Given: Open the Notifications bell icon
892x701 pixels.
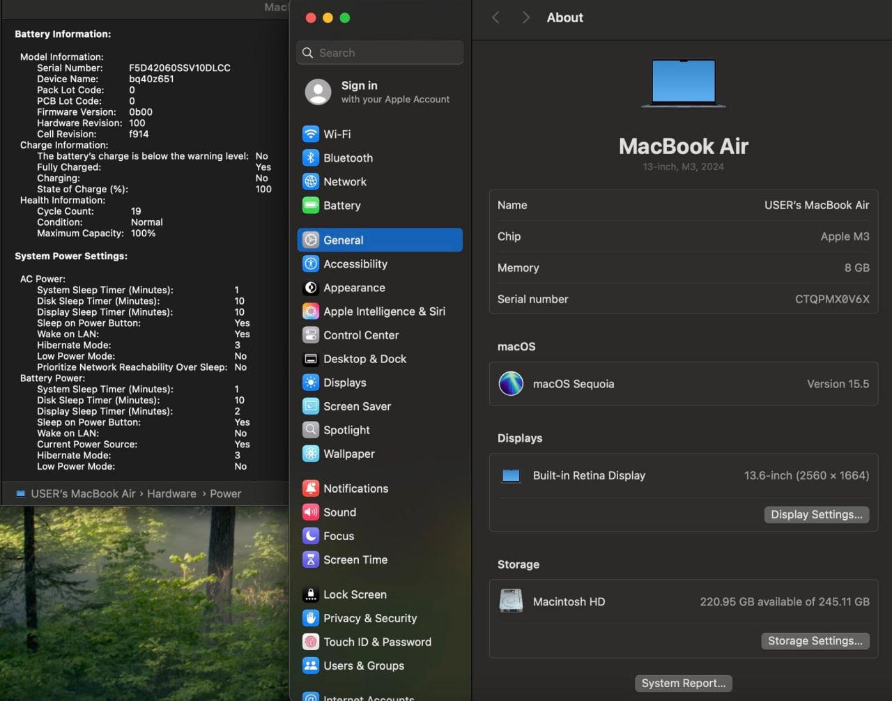Looking at the screenshot, I should (x=311, y=488).
